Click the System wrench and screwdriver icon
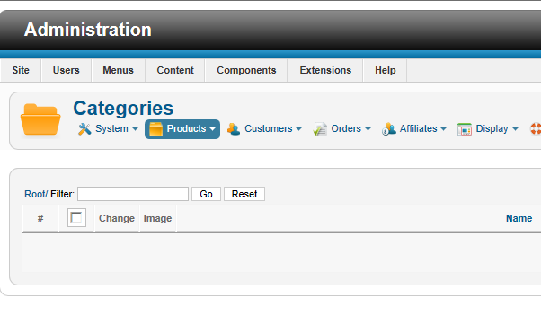Screen dimensions: 541x324 (x=84, y=129)
